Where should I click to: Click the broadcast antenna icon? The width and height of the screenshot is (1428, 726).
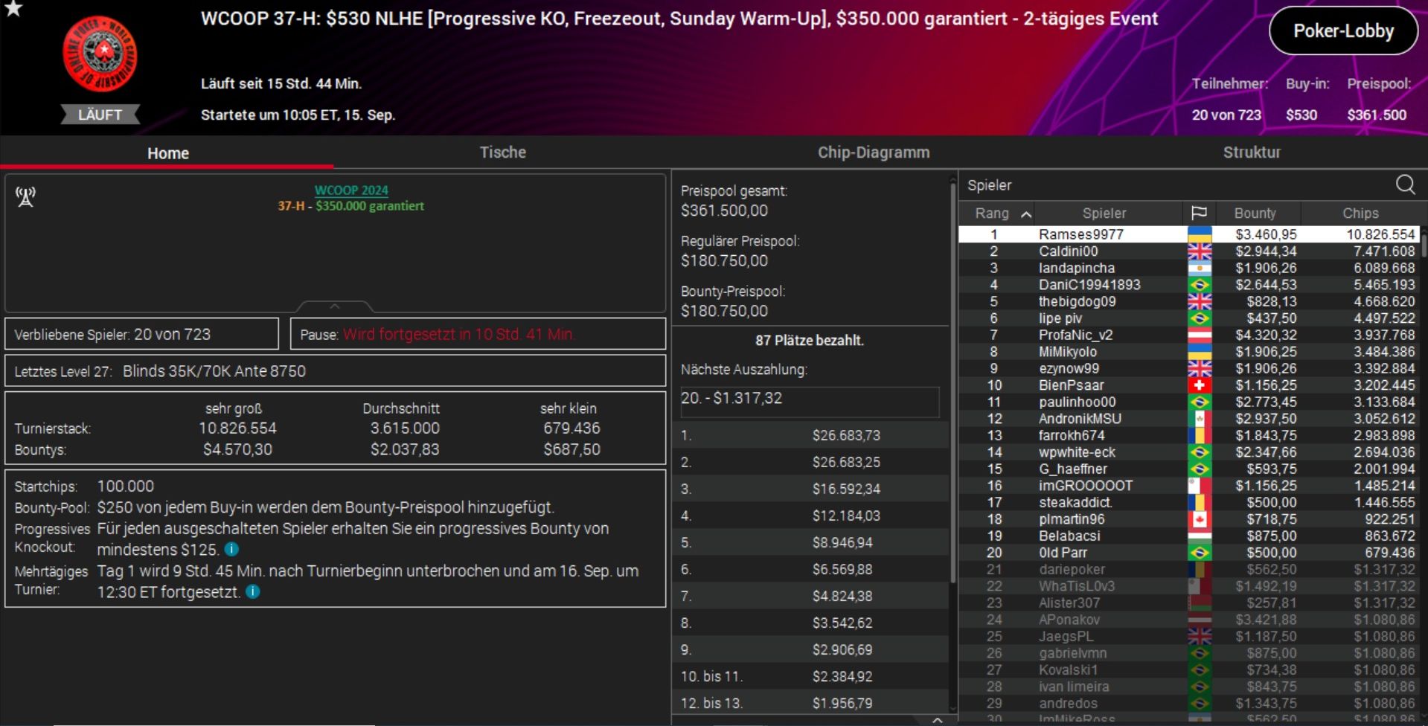pos(25,197)
